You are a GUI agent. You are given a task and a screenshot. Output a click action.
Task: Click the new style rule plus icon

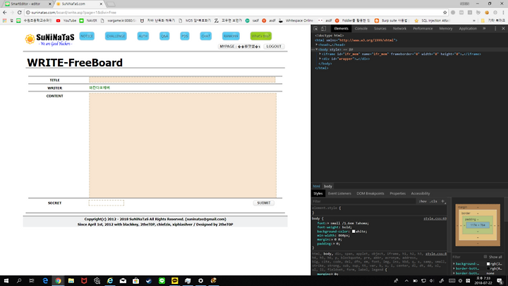point(443,201)
